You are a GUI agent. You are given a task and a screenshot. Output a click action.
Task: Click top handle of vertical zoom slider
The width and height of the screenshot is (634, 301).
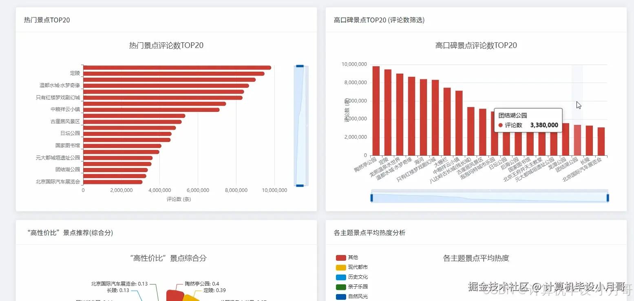point(300,66)
